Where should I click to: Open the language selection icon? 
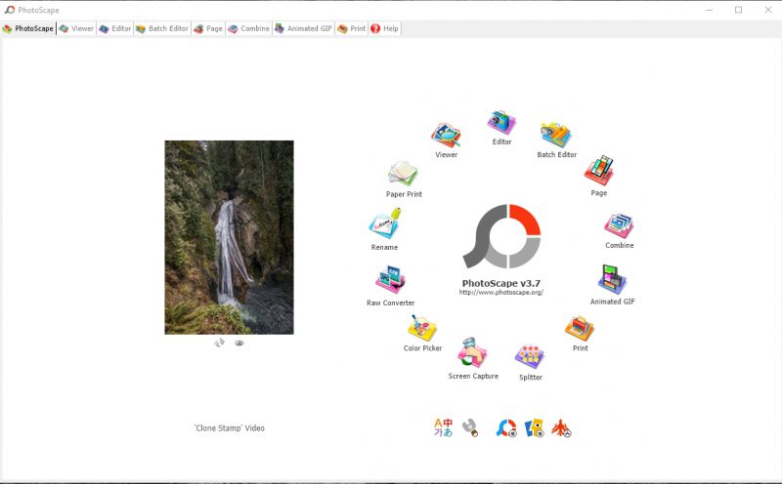443,427
